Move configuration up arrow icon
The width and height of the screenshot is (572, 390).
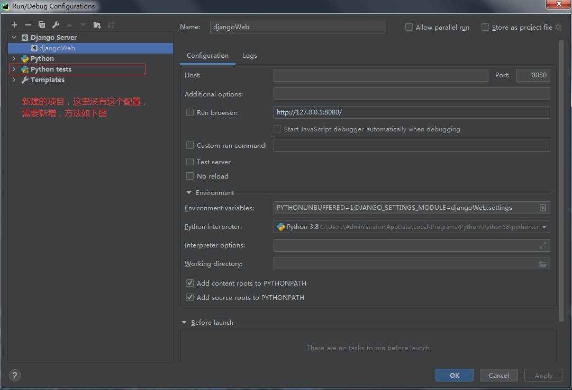coord(69,25)
